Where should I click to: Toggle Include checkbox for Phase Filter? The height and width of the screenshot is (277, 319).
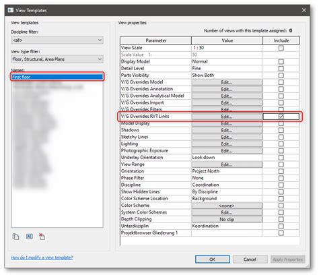281,178
